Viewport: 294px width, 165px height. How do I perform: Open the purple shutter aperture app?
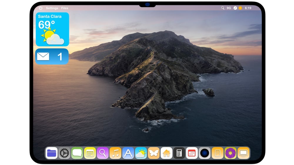(x=230, y=153)
